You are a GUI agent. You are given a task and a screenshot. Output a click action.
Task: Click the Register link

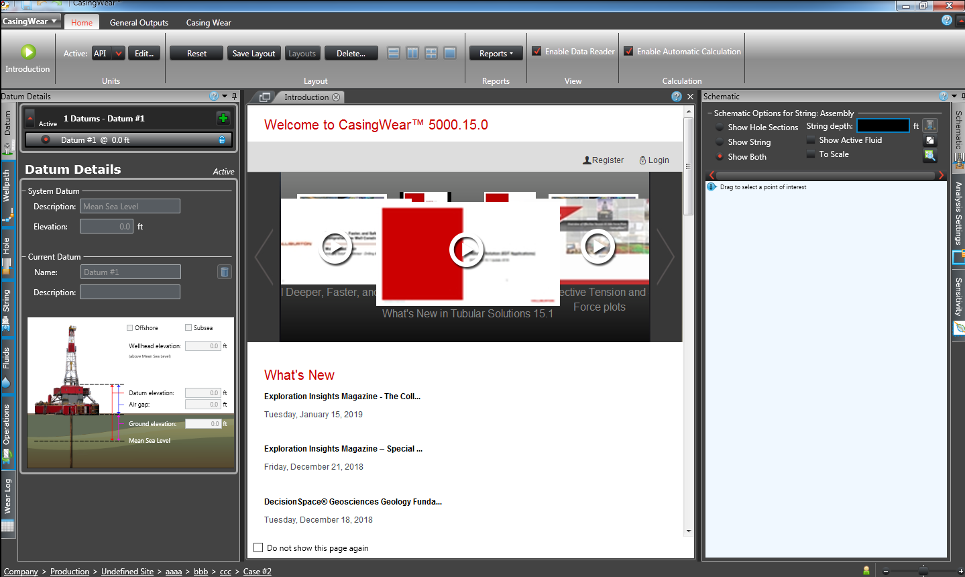[604, 160]
